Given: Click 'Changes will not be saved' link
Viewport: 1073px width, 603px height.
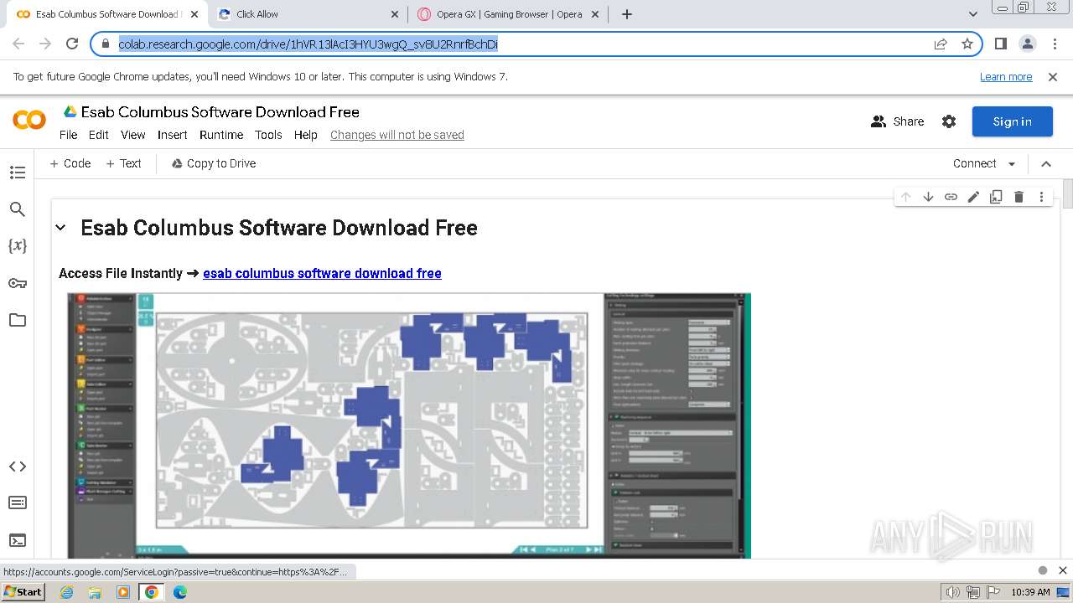Looking at the screenshot, I should click(397, 135).
